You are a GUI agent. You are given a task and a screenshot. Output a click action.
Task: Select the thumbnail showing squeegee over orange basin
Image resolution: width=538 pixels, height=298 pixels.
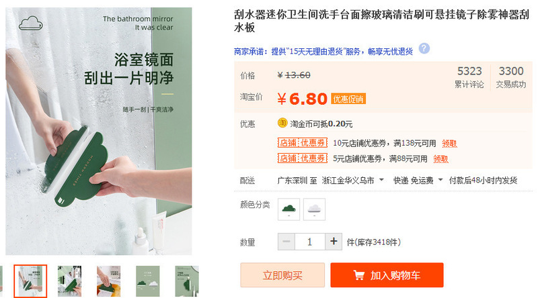click(109, 281)
